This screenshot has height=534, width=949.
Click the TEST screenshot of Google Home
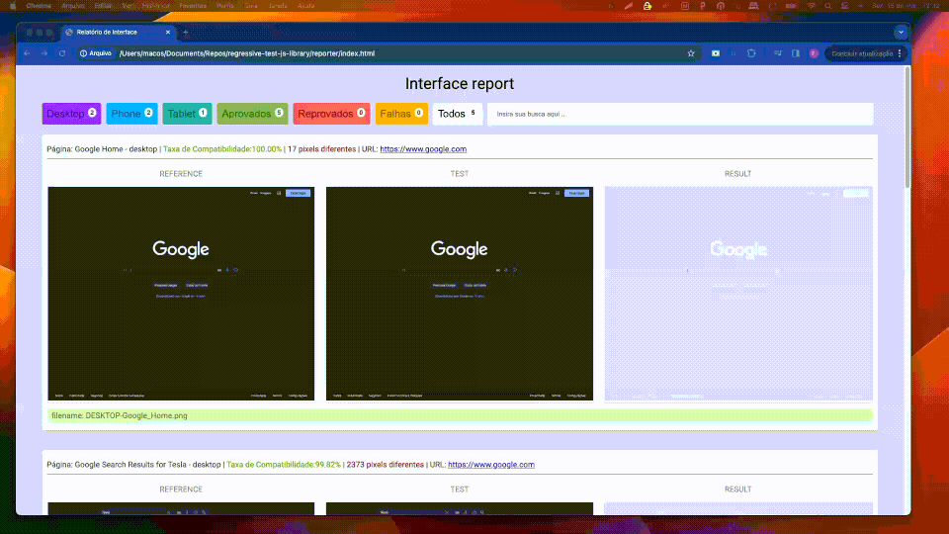(x=460, y=294)
